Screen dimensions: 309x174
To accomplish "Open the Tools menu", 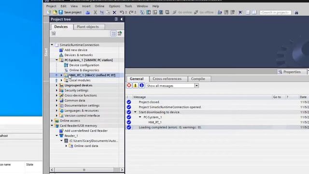I will click(128, 6).
